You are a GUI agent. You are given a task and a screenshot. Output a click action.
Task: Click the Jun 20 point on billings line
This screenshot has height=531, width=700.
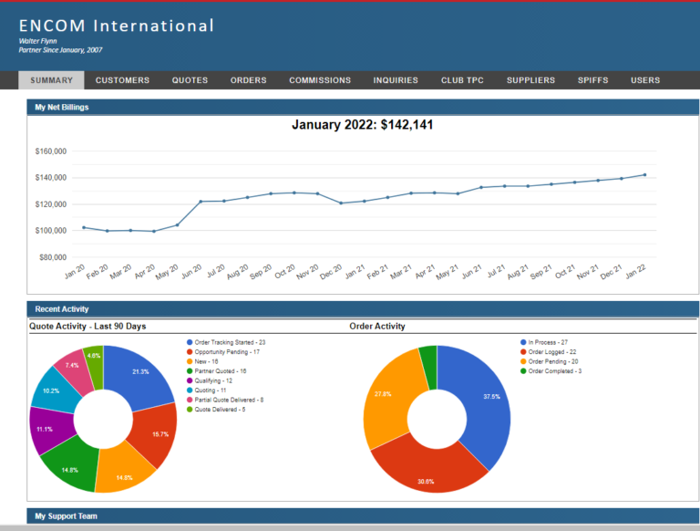coord(201,202)
